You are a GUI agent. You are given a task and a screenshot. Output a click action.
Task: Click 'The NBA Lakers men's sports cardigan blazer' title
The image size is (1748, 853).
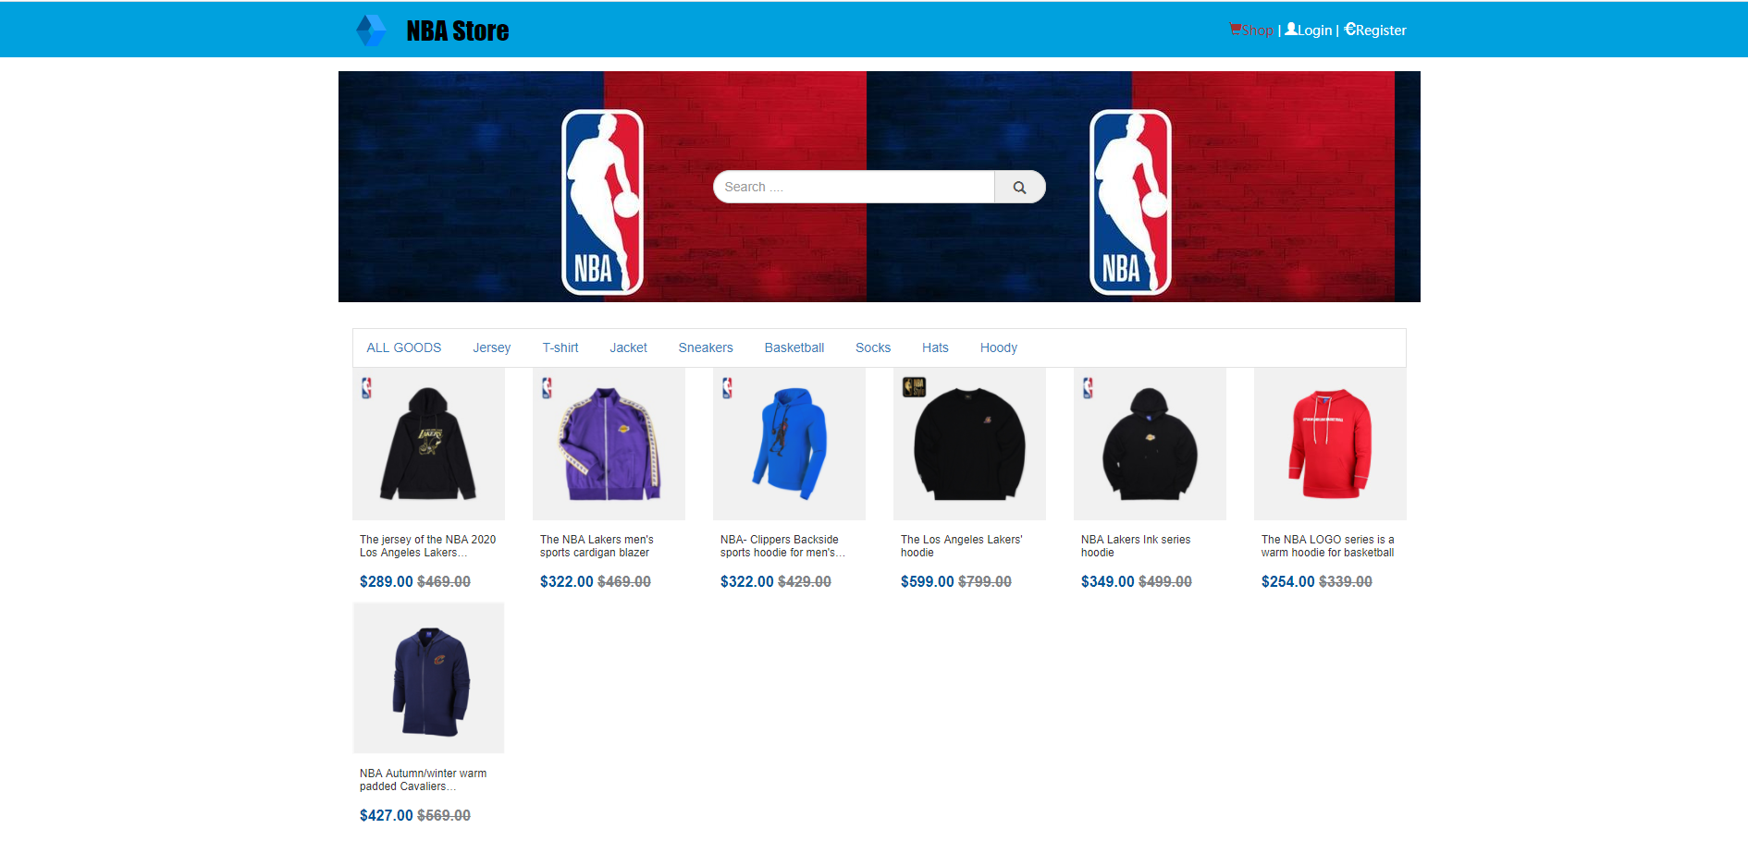click(597, 546)
